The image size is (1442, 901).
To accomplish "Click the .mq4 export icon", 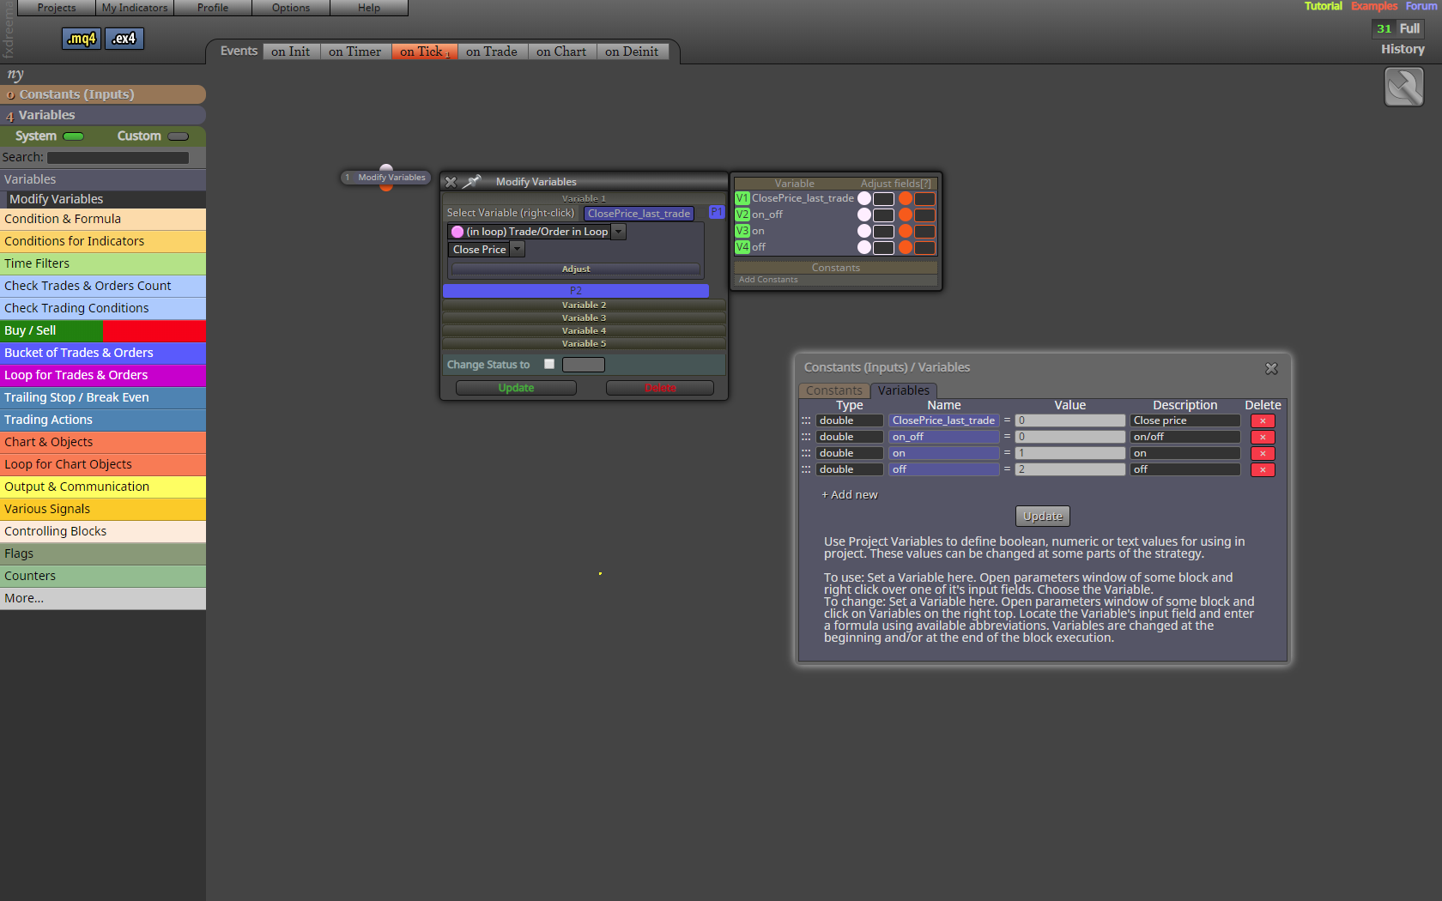I will click(82, 39).
